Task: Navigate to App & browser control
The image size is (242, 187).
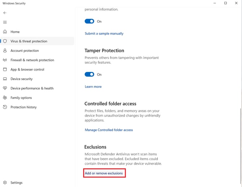Action: pos(37,69)
